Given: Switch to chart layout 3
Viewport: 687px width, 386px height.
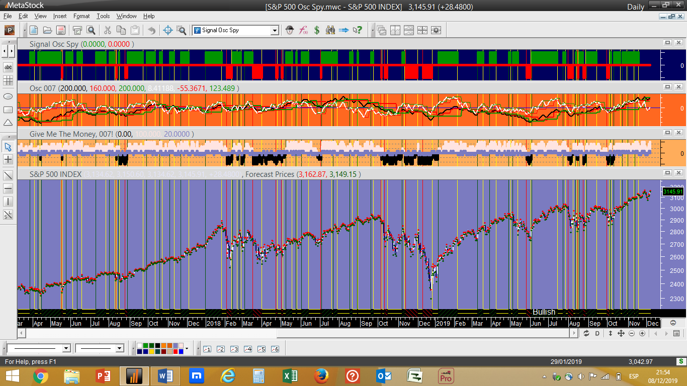Looking at the screenshot, I should click(234, 349).
